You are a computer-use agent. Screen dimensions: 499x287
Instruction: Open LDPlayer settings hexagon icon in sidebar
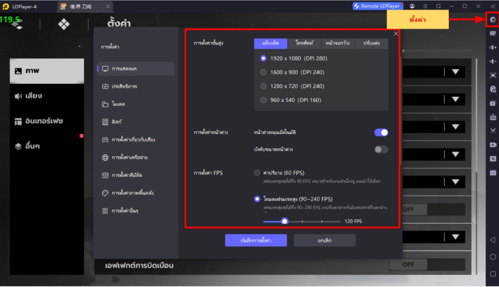[x=493, y=19]
